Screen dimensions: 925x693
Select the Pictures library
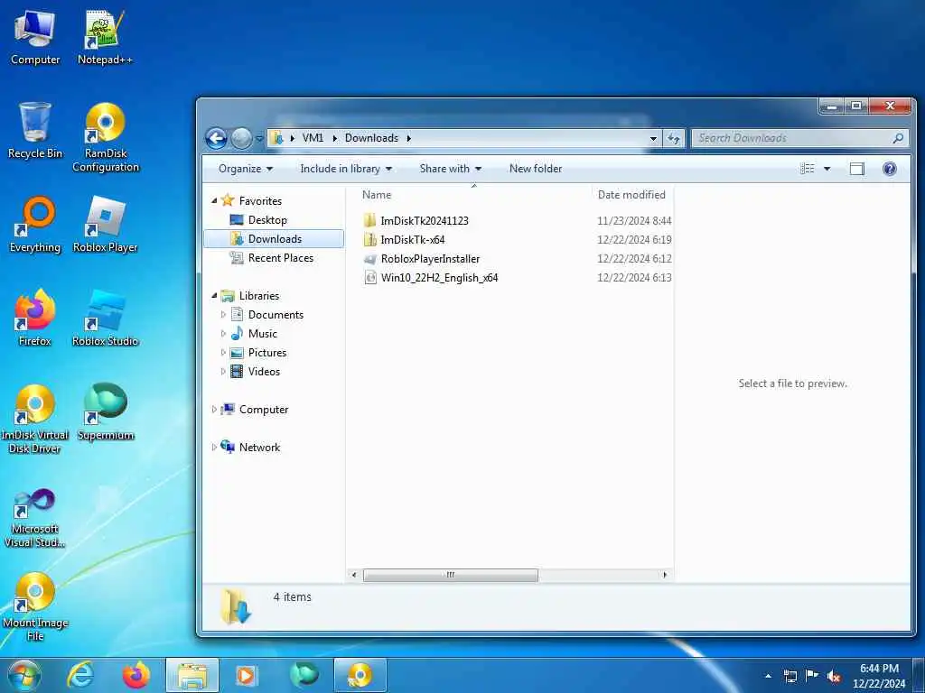[266, 353]
